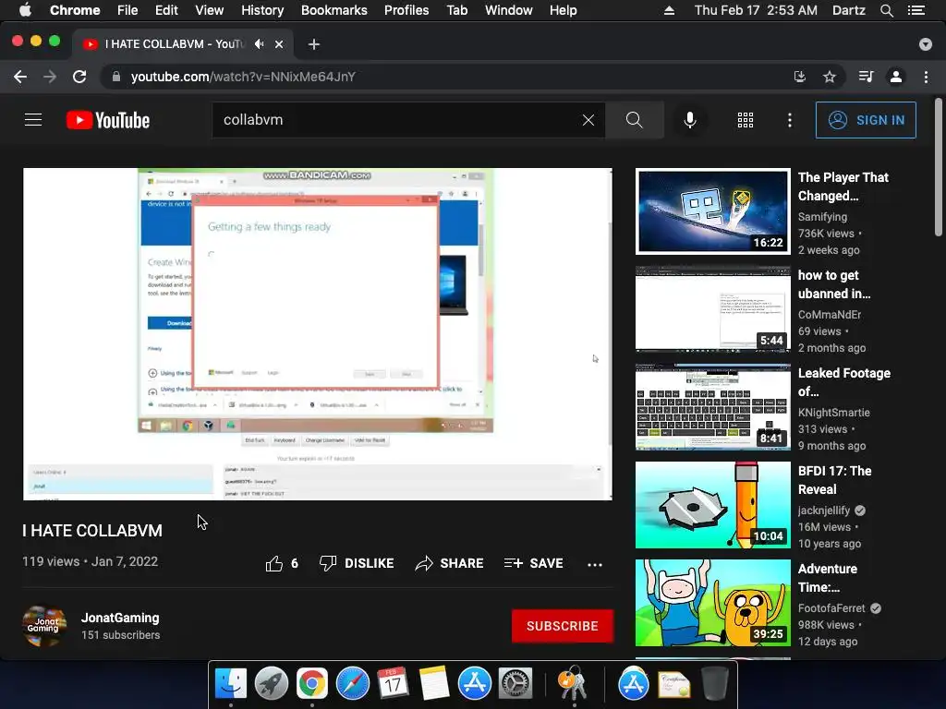Open the Profiles menu
Viewport: 946px width, 709px height.
(406, 10)
